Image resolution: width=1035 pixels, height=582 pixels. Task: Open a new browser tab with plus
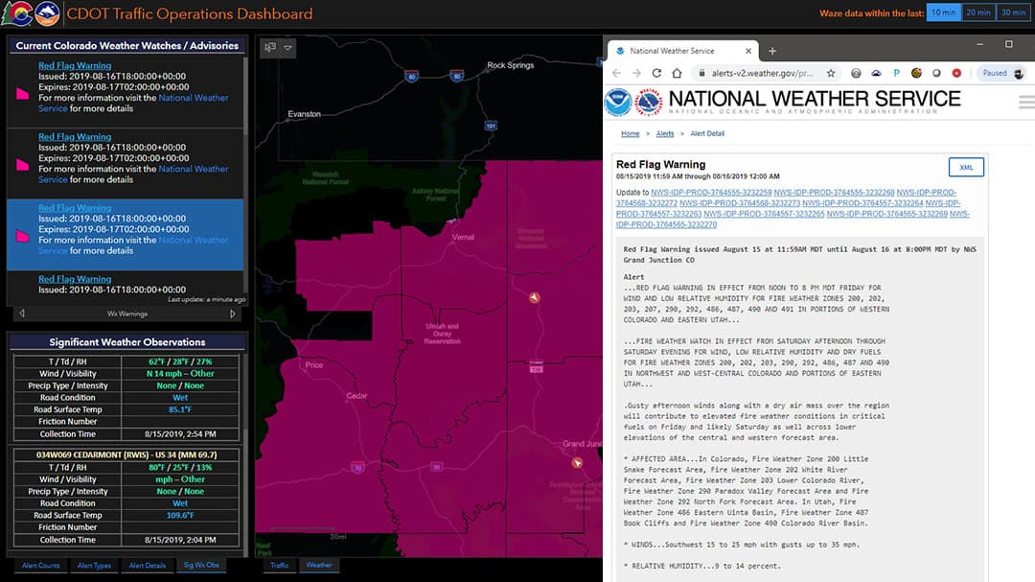(x=772, y=51)
